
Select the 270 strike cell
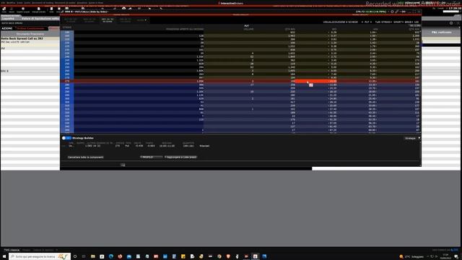click(x=67, y=81)
